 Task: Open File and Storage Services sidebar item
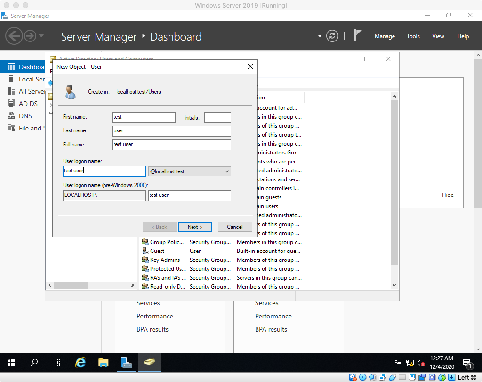tap(26, 128)
